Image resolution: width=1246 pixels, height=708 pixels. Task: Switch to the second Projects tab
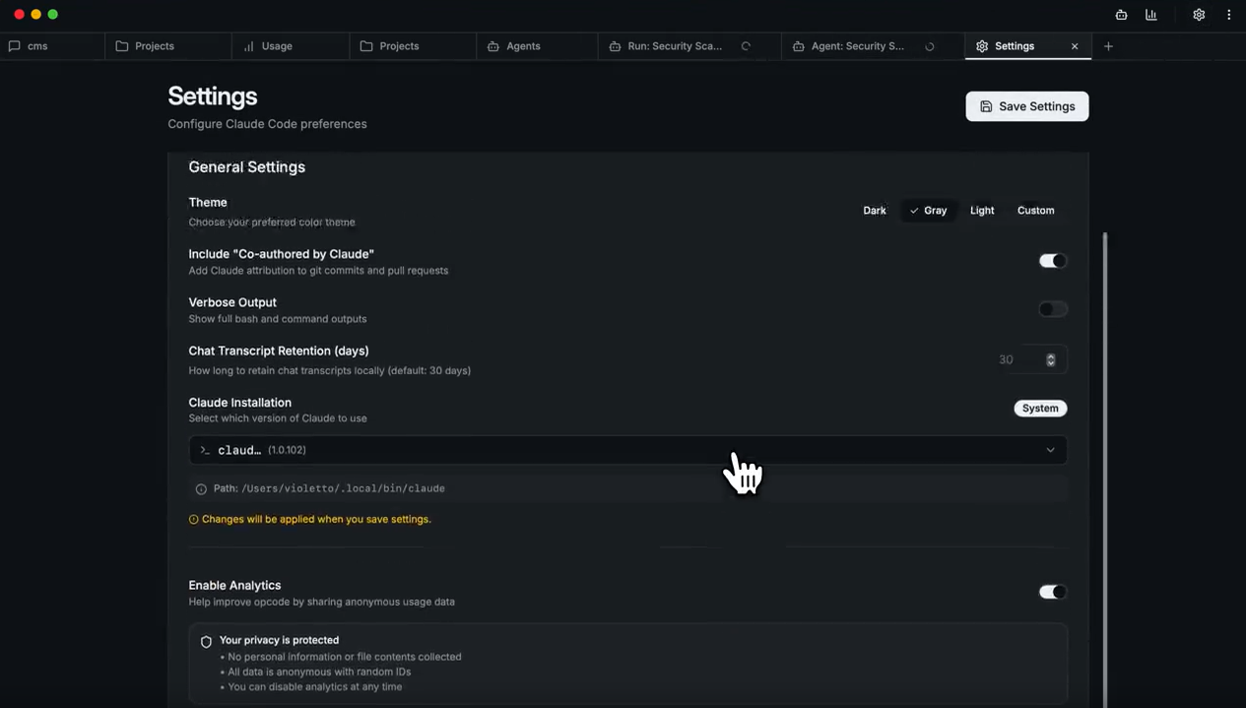[413, 46]
